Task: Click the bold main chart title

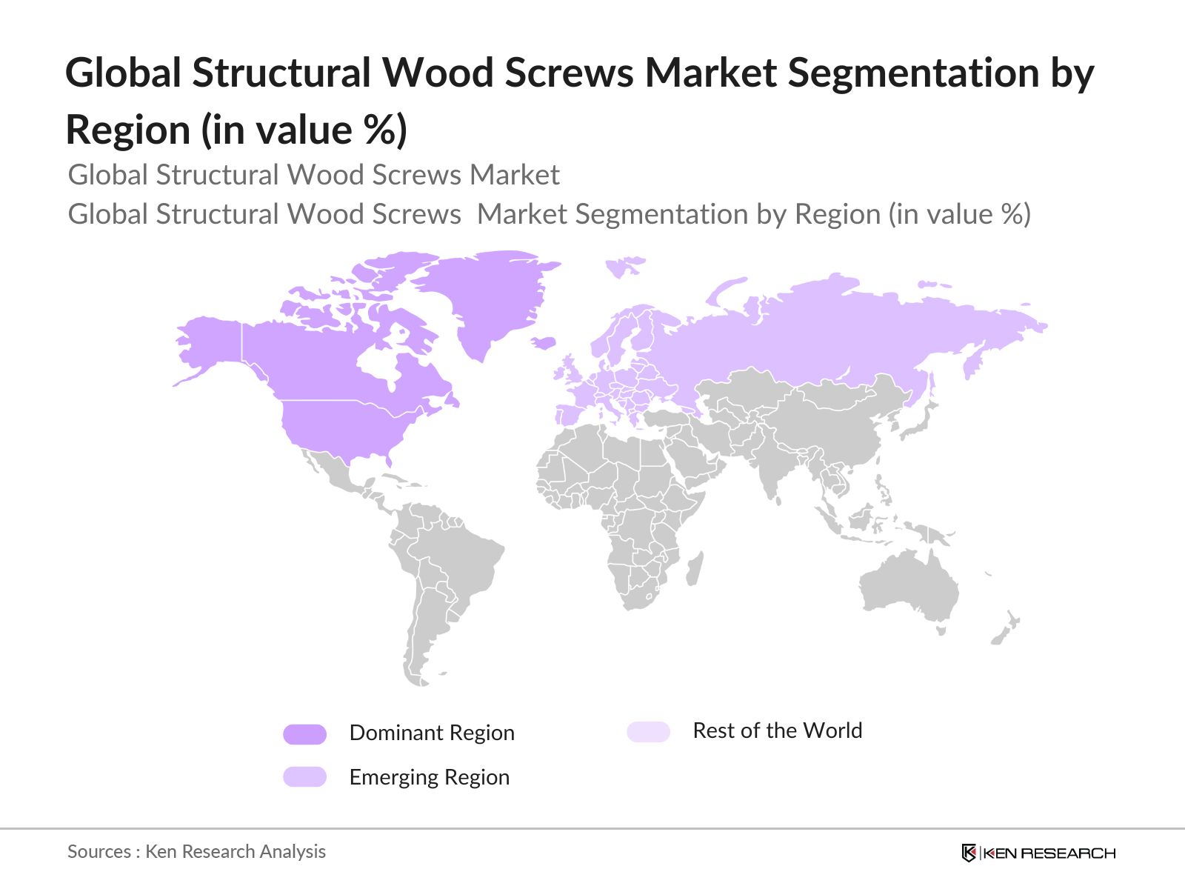Action: pyautogui.click(x=579, y=101)
